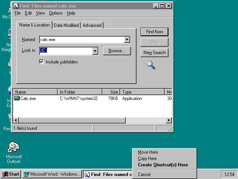The image size is (238, 179).
Task: Click the Named text input field
Action: [81, 40]
